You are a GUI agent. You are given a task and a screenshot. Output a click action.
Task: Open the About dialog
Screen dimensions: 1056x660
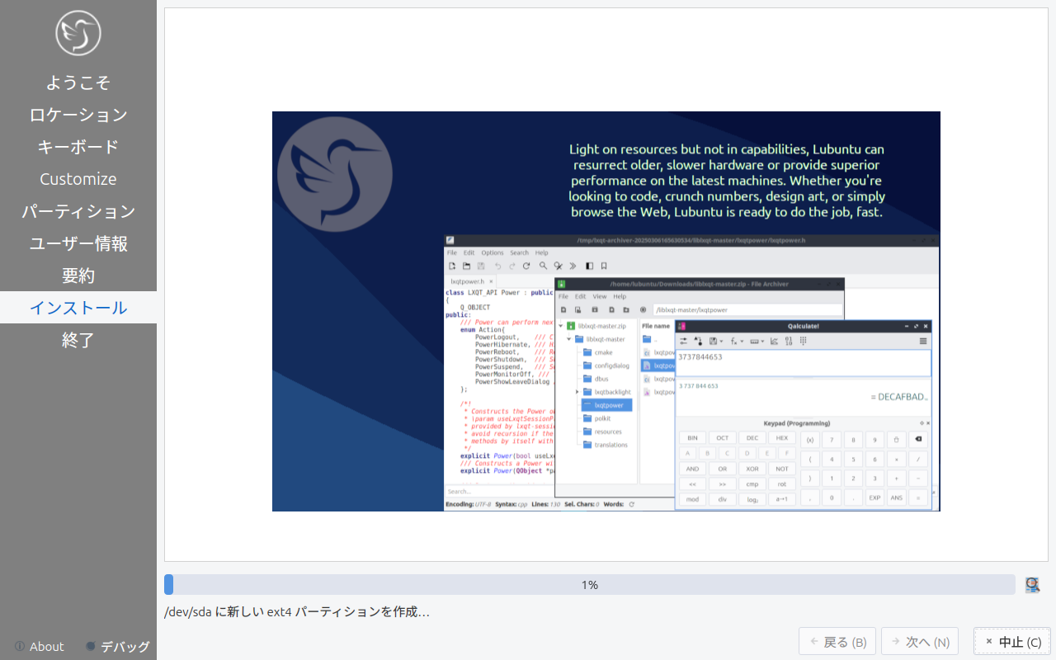coord(39,647)
